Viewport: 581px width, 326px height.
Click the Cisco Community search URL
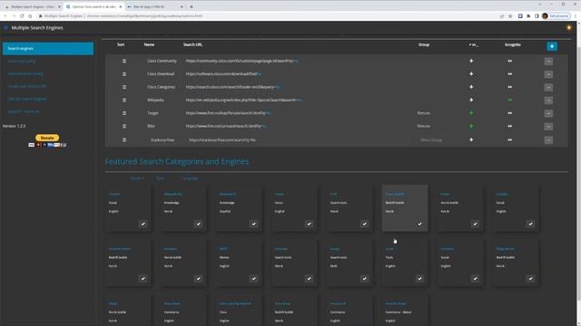point(242,61)
